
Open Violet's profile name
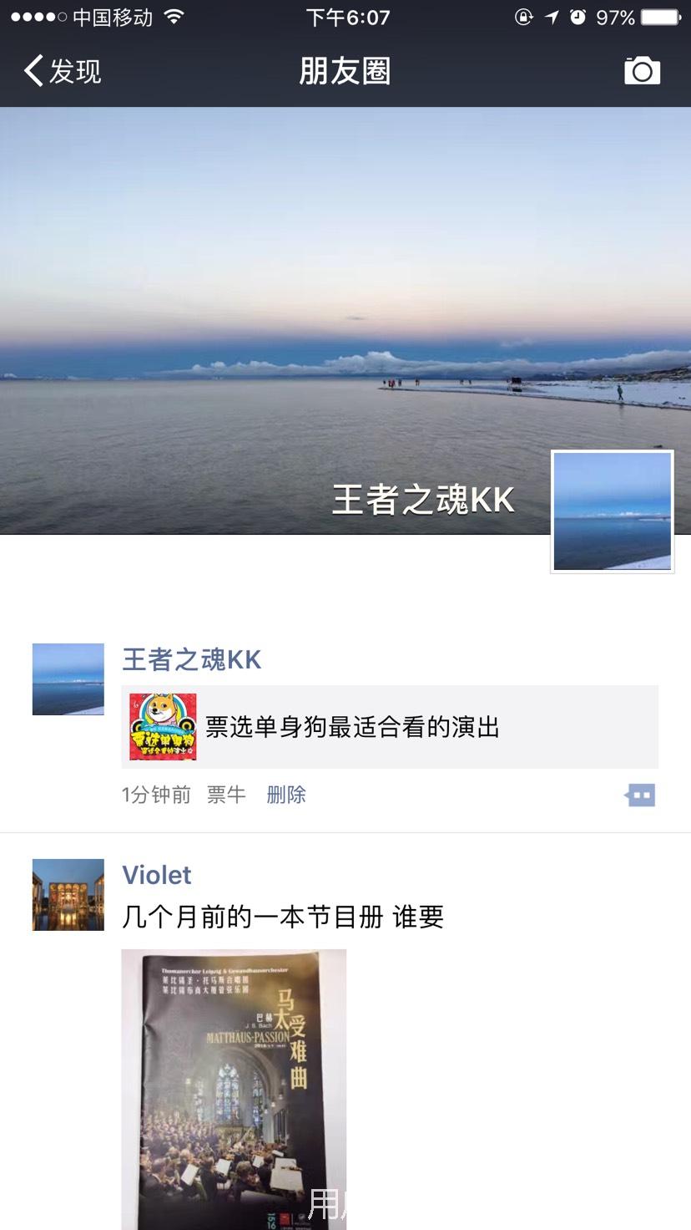coord(157,875)
